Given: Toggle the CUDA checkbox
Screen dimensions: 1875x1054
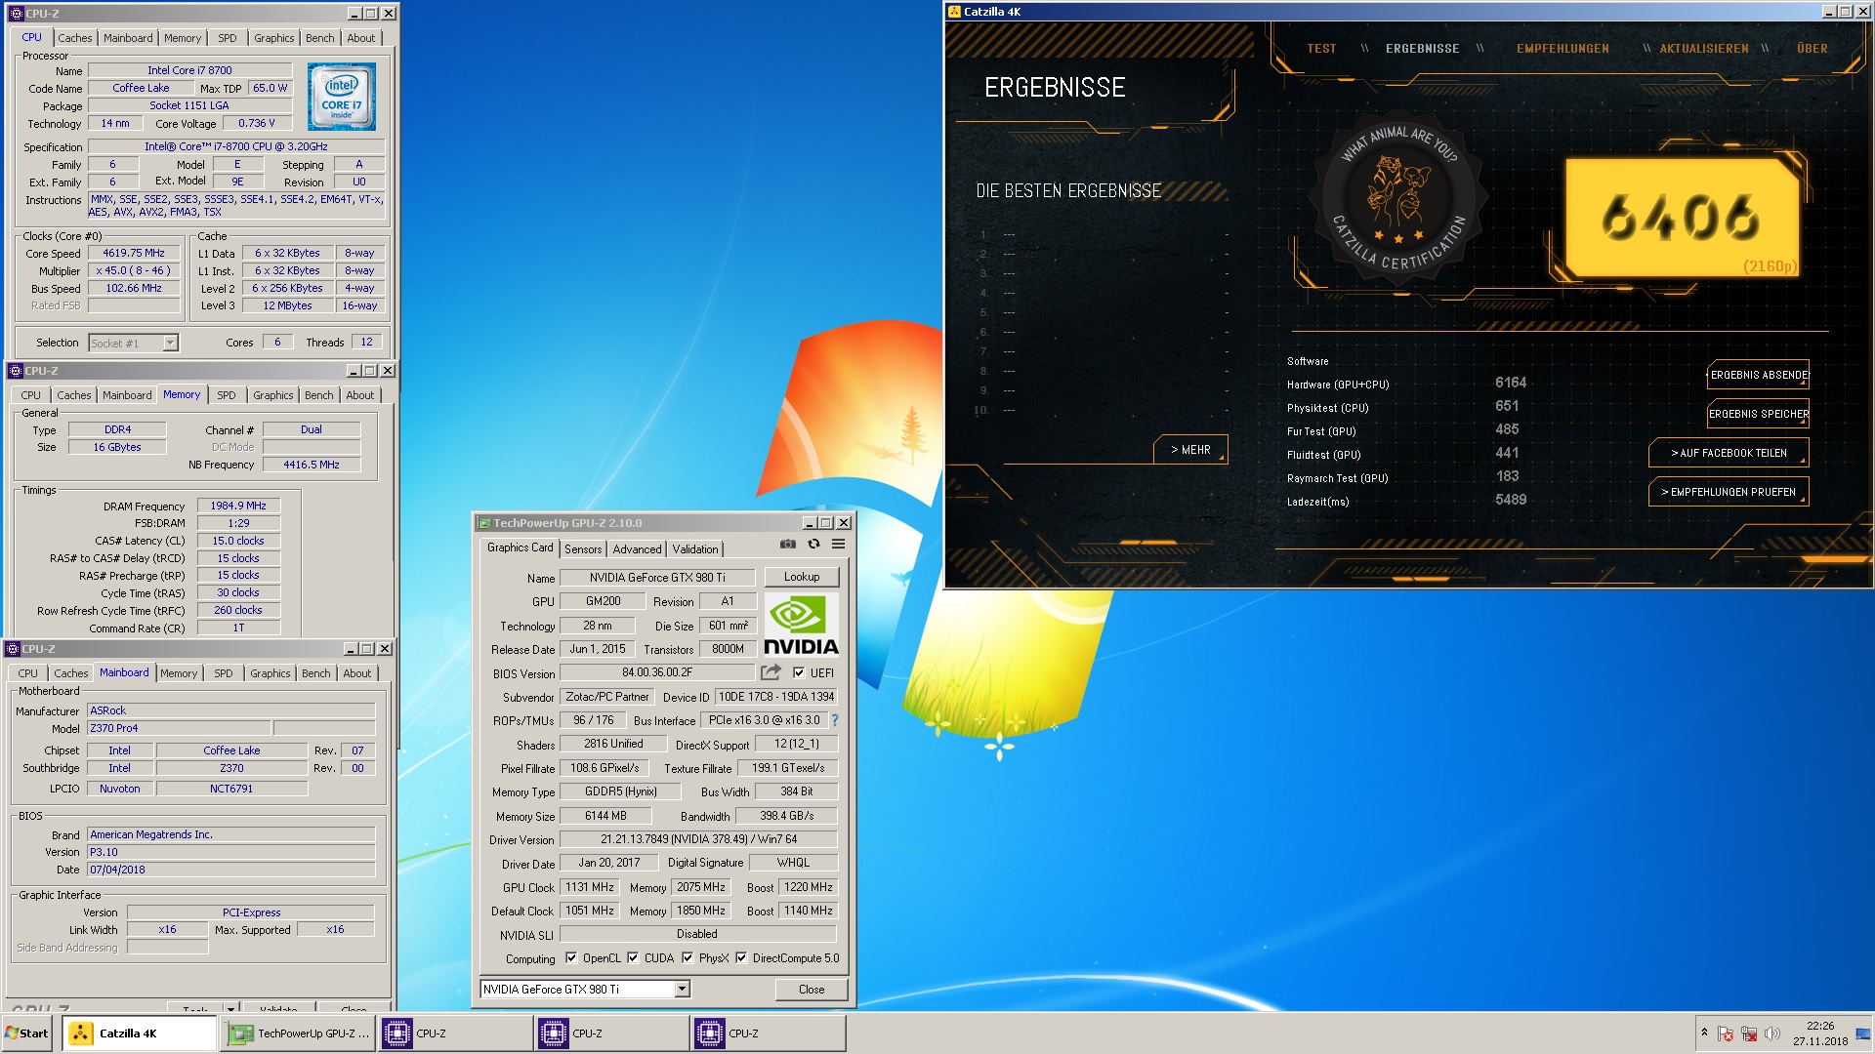Looking at the screenshot, I should click(x=633, y=958).
